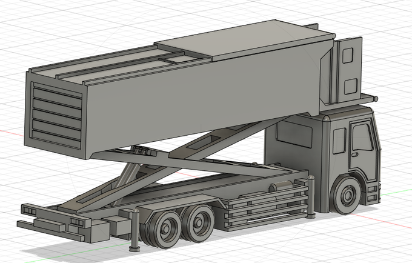Select the lower square window on front platform panel
The height and width of the screenshot is (263, 412).
[x=351, y=87]
